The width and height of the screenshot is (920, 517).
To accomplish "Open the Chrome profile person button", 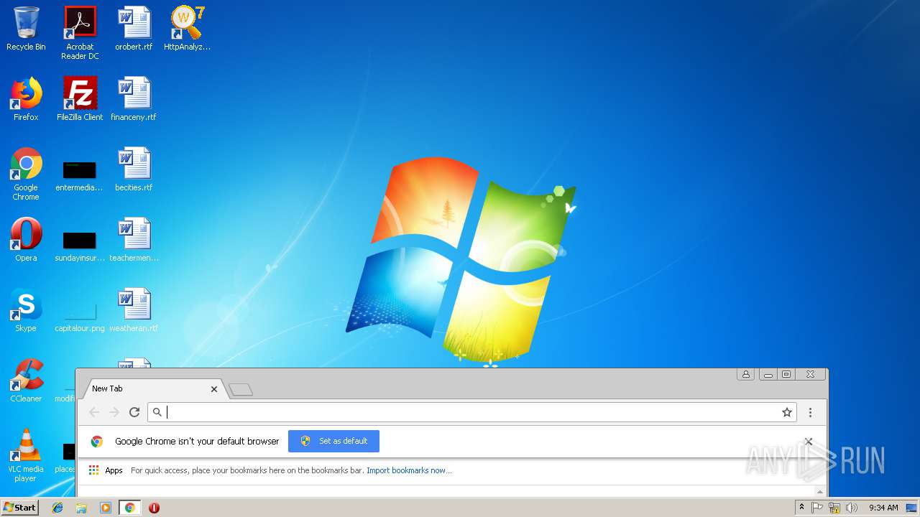I will coord(745,374).
